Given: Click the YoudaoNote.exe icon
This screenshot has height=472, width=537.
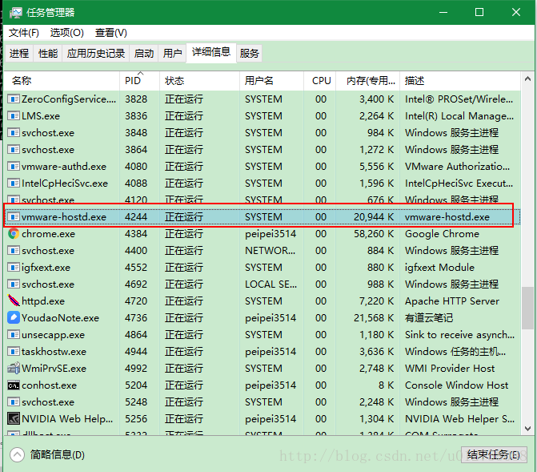Looking at the screenshot, I should [14, 317].
